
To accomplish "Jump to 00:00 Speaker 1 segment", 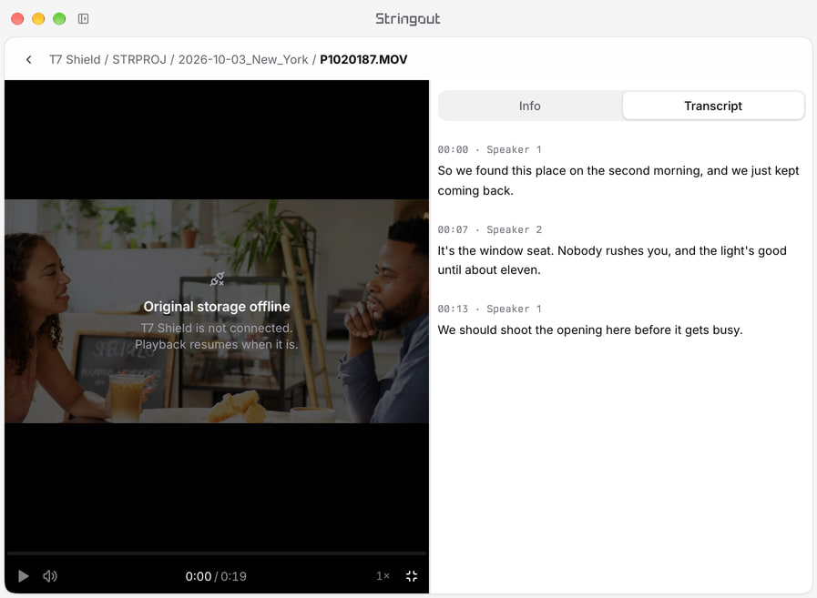I will [x=489, y=149].
